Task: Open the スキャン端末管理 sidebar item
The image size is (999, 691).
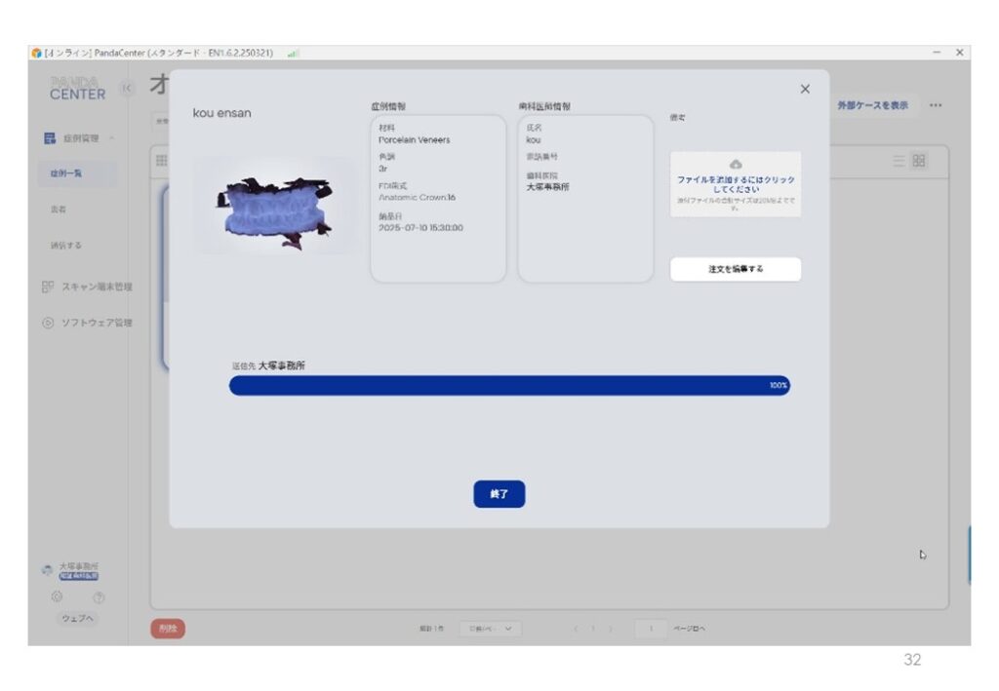Action: (86, 287)
